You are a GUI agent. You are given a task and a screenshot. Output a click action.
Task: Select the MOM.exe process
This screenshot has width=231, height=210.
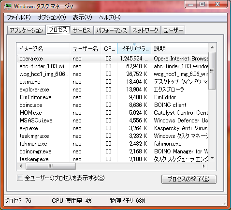point(113,113)
